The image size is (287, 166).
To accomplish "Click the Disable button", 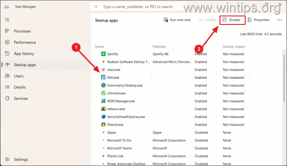I will click(231, 20).
